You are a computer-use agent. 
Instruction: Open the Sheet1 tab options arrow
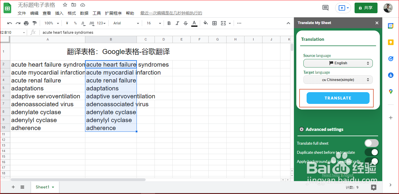tap(53, 187)
